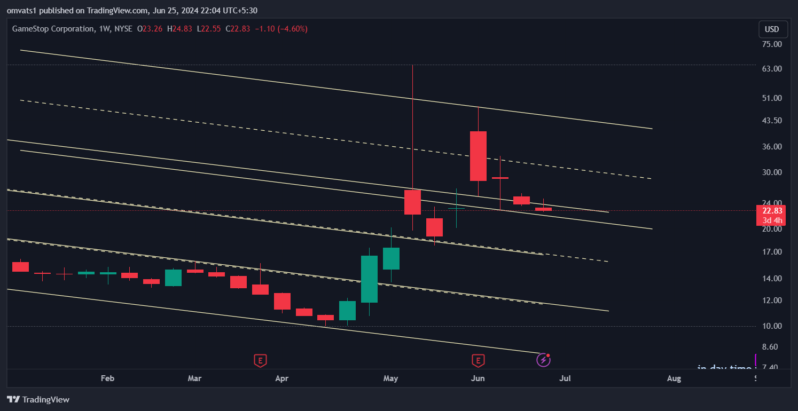Click the 30.00 price axis label
Image resolution: width=798 pixels, height=411 pixels.
[x=772, y=172]
